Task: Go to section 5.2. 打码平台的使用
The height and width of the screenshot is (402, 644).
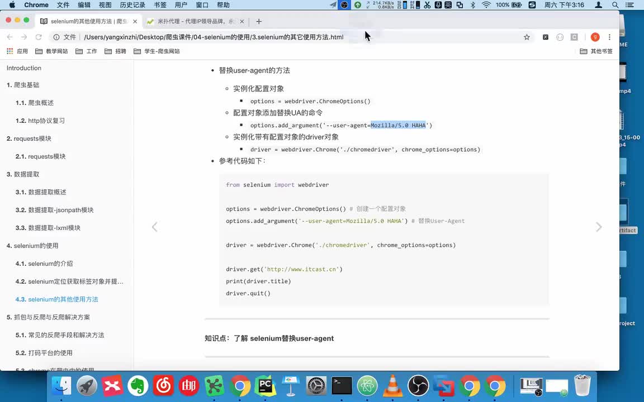Action: pyautogui.click(x=44, y=353)
